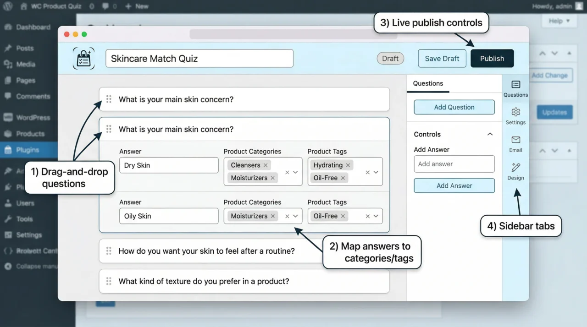Click the quiz clipboard logo icon
The height and width of the screenshot is (327, 587).
pos(83,59)
